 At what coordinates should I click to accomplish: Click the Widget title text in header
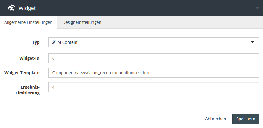click(x=27, y=8)
